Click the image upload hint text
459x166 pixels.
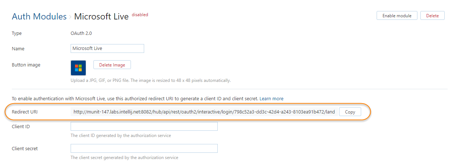(x=150, y=80)
